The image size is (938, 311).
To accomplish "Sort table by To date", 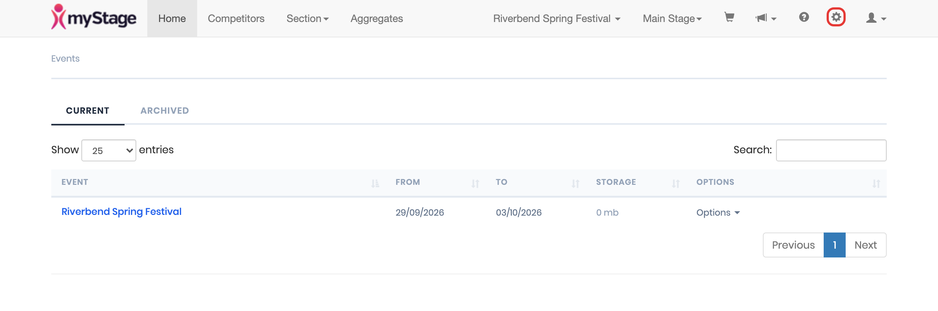I will pos(536,182).
